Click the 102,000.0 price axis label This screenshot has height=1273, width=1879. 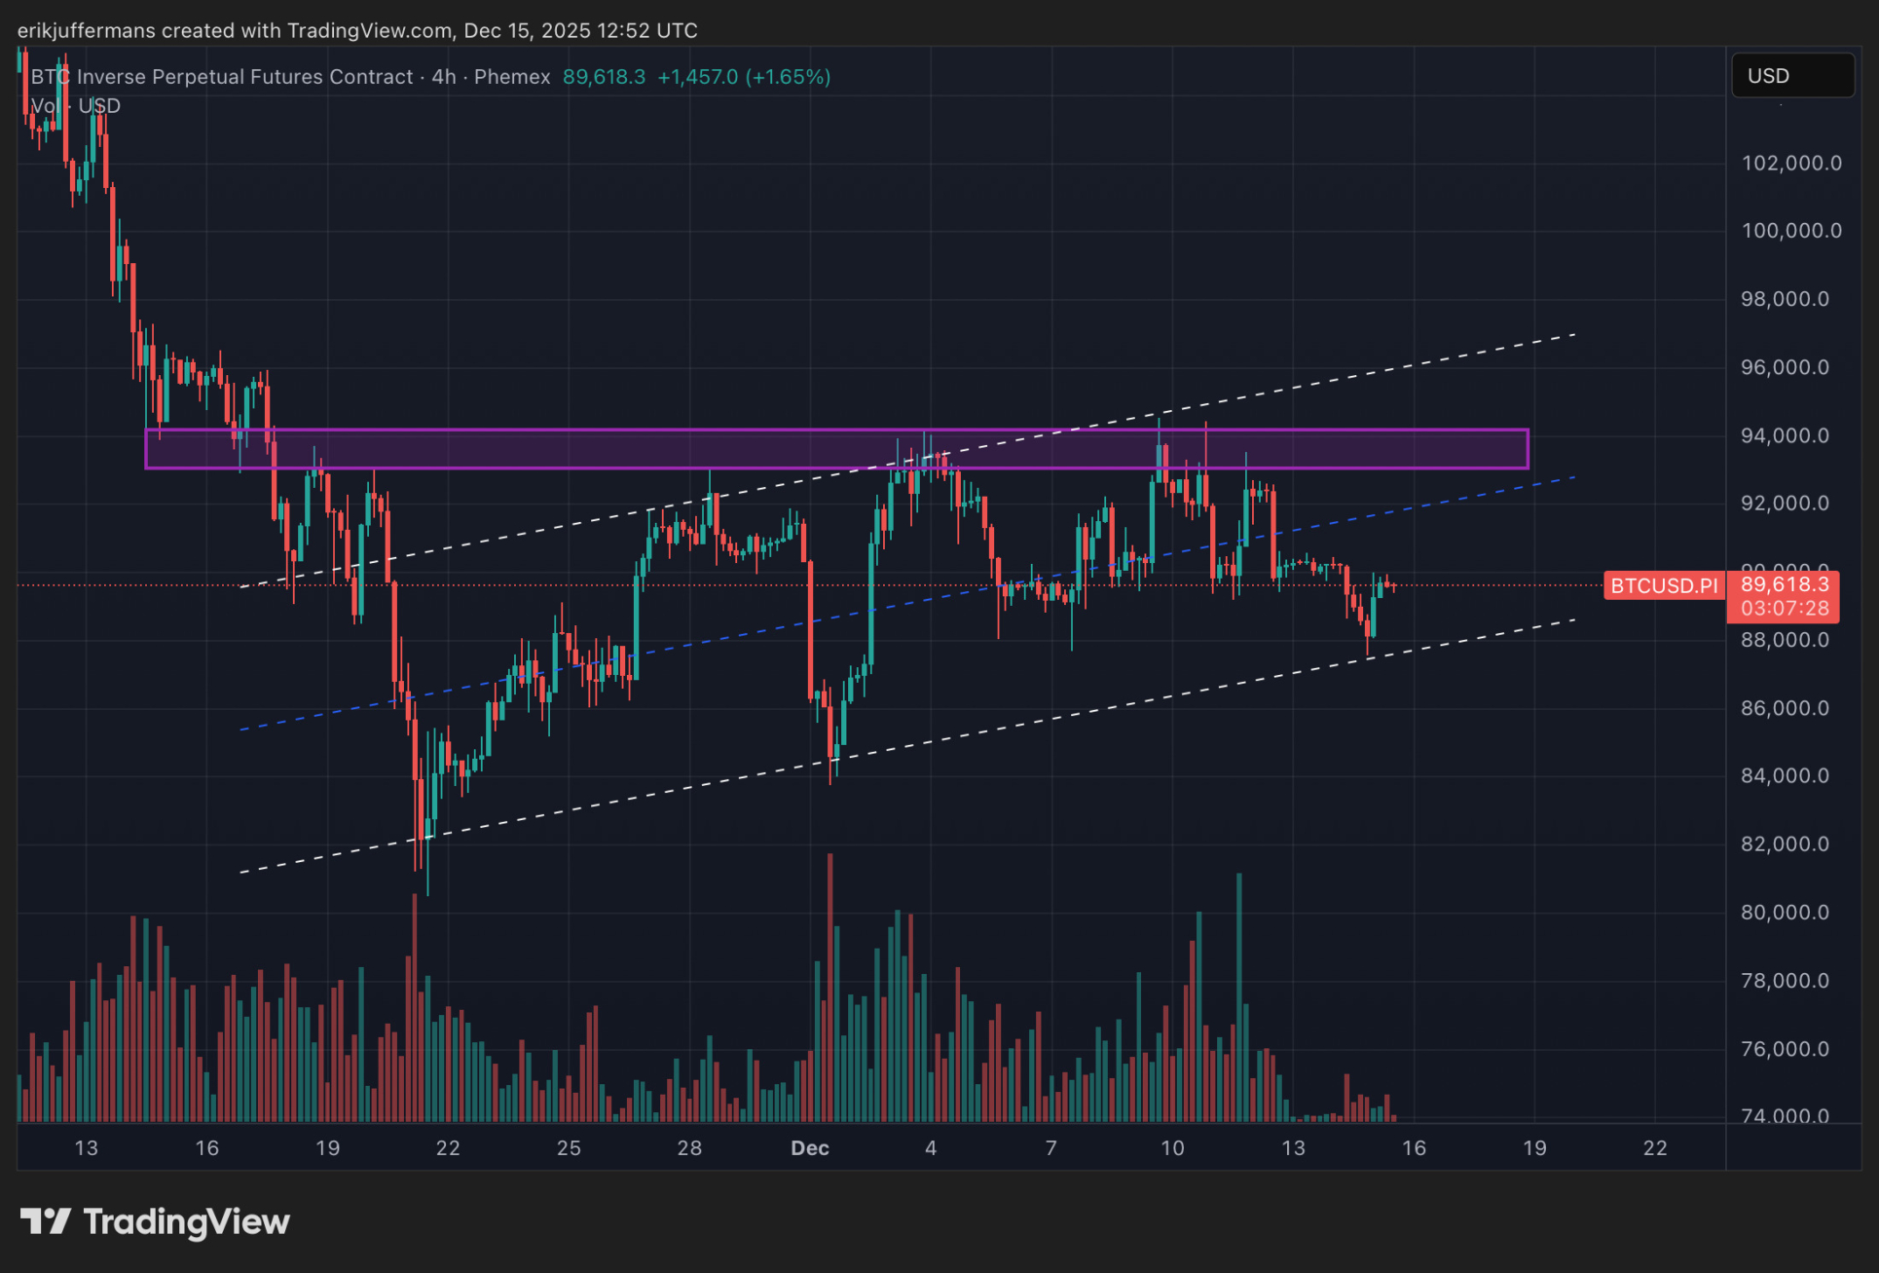click(1790, 163)
